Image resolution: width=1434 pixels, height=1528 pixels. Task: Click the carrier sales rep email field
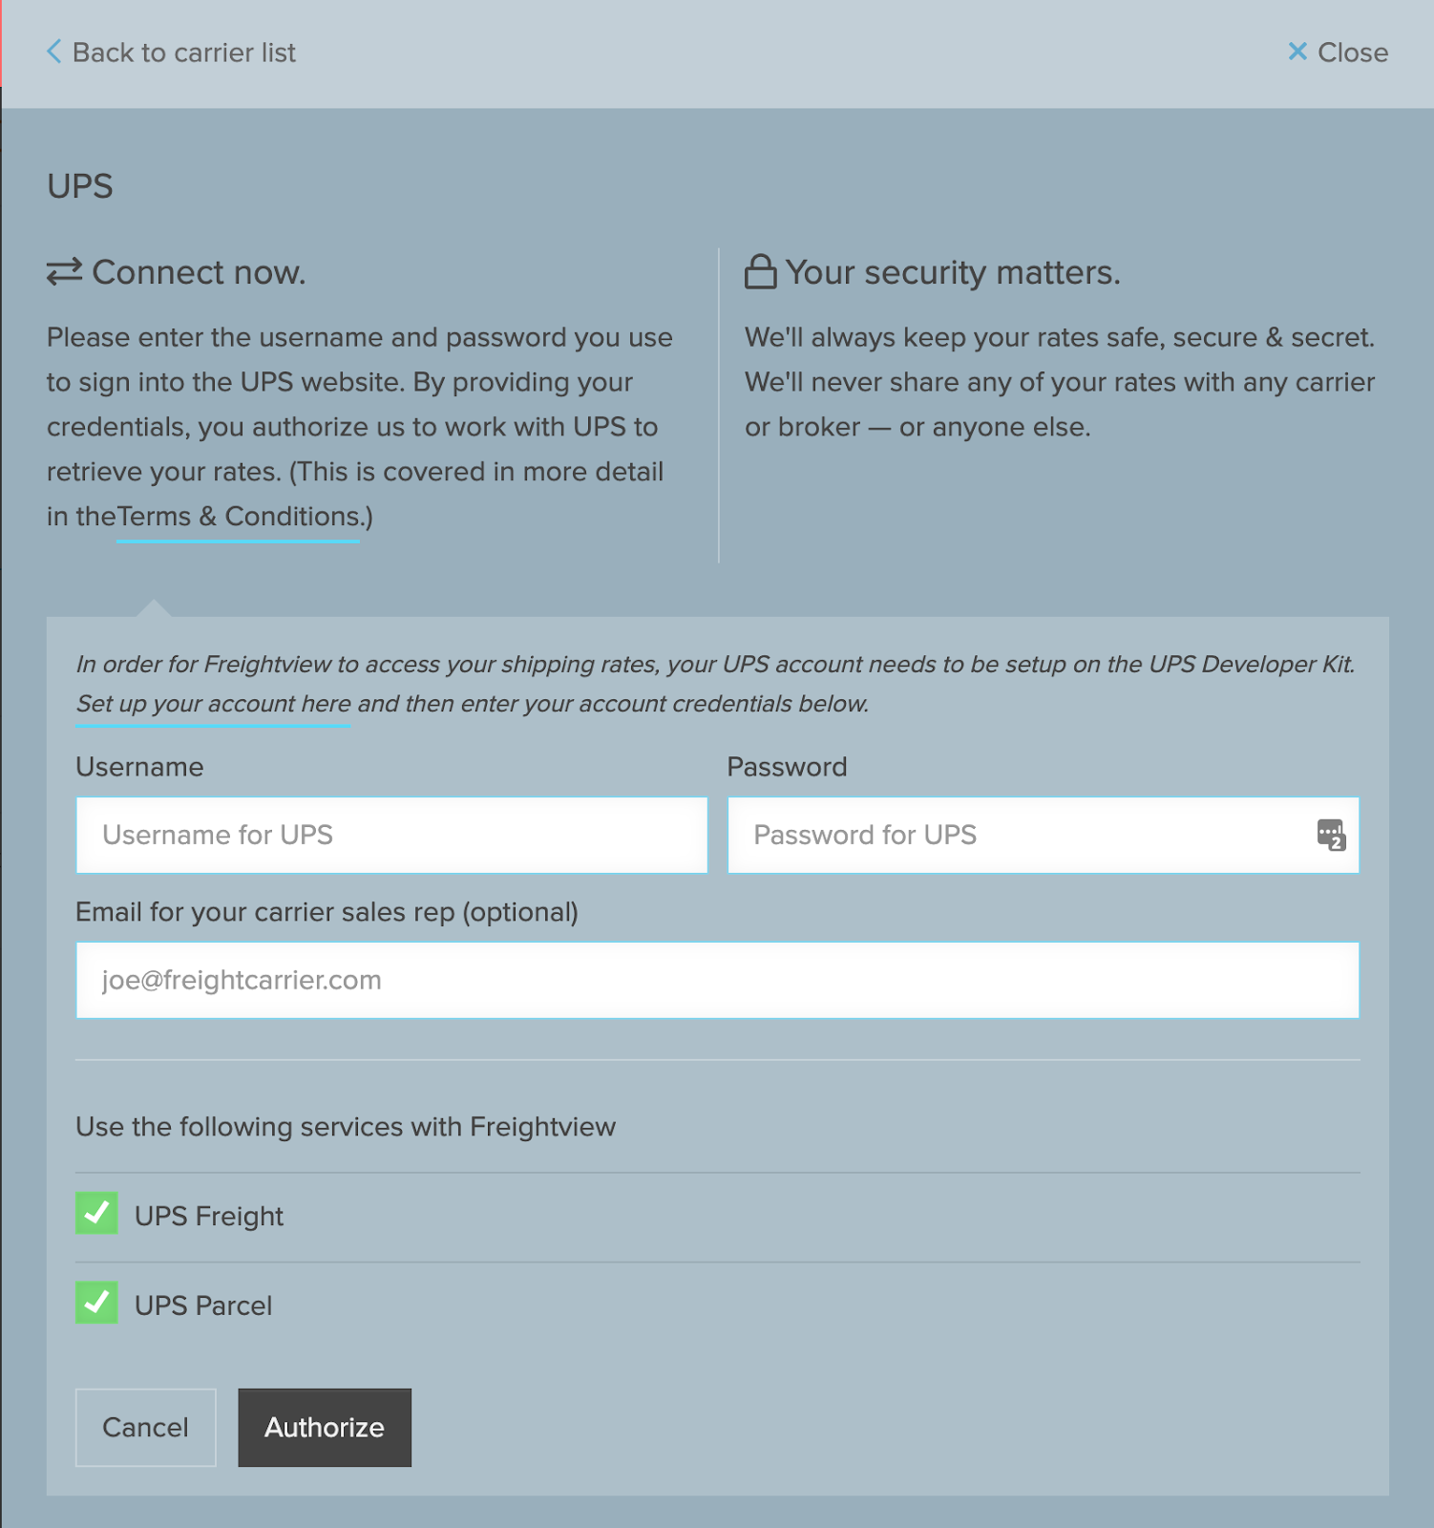(716, 979)
